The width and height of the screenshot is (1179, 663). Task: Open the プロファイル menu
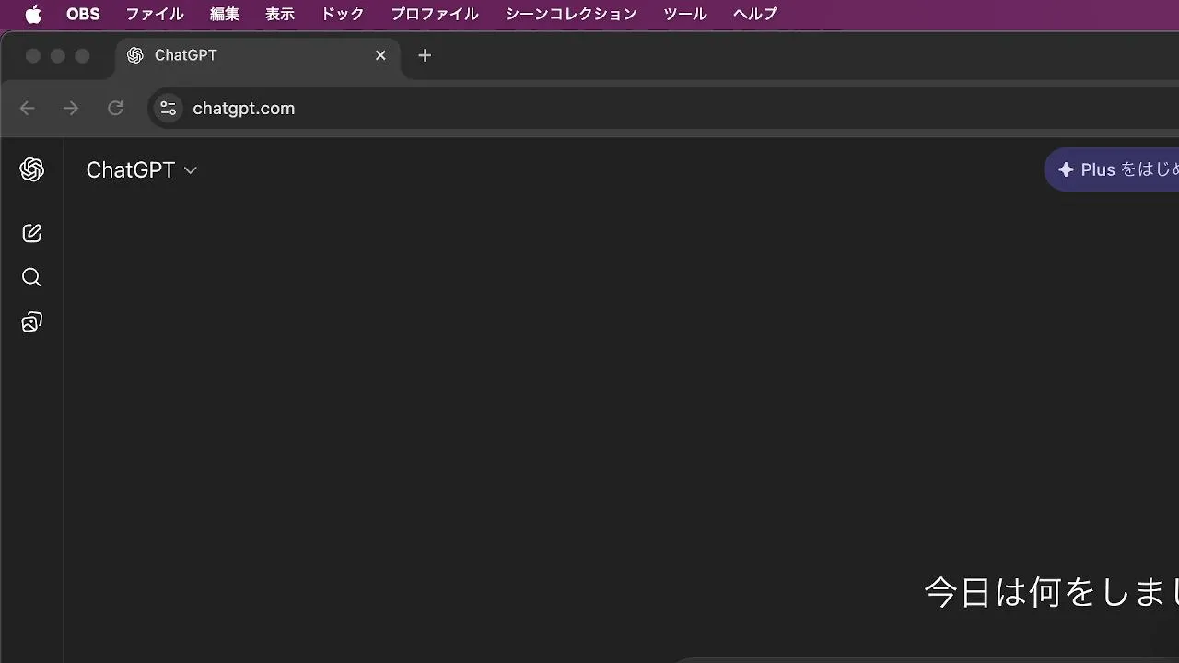(435, 14)
